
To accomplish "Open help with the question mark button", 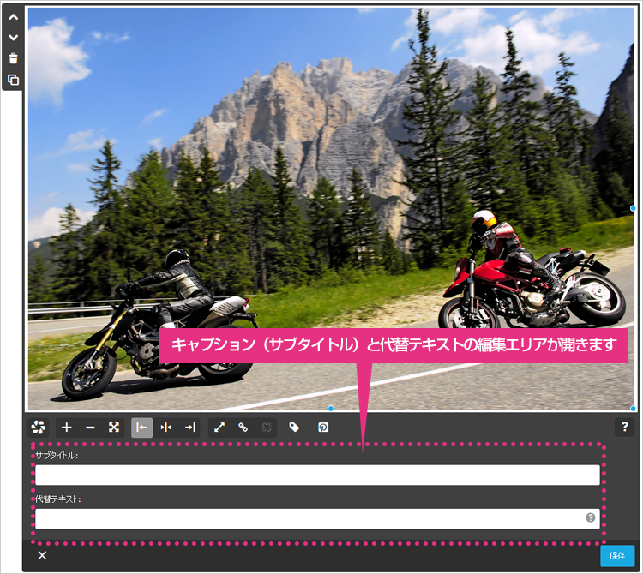I will [624, 427].
